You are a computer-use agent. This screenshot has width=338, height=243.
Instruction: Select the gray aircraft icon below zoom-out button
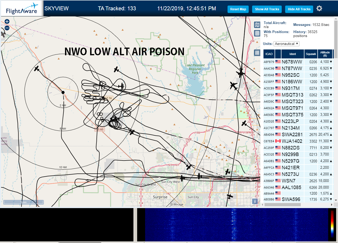point(3,34)
